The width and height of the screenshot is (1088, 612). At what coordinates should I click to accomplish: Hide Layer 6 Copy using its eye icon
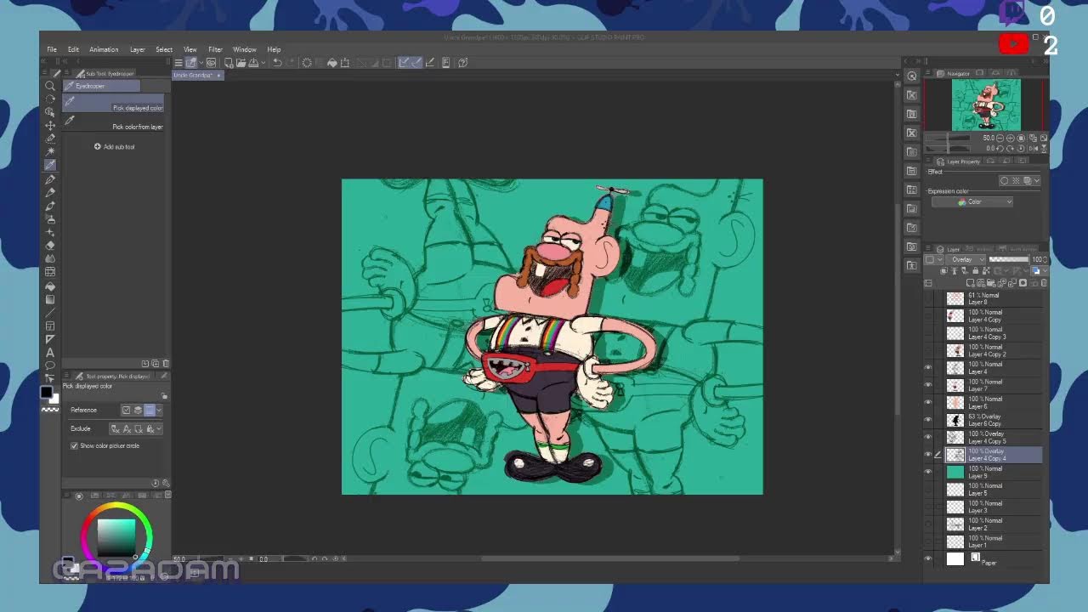pos(928,420)
